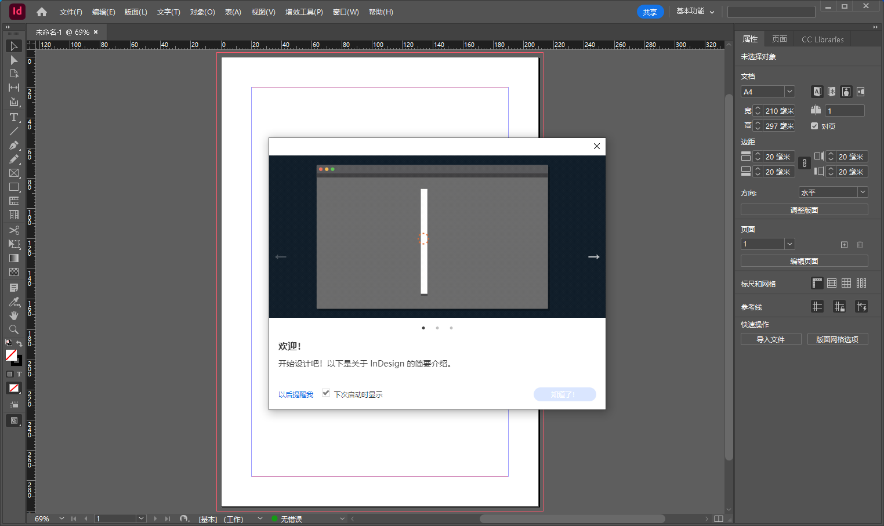
Task: Switch to the 页面 panel tab
Action: (779, 39)
